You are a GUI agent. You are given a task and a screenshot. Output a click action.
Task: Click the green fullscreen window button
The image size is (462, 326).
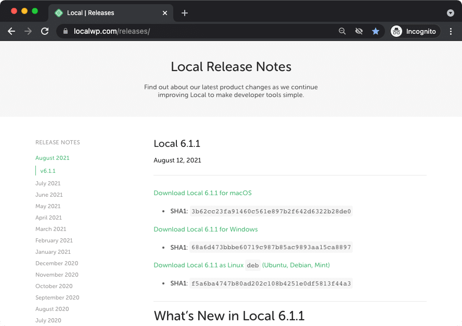(x=35, y=11)
